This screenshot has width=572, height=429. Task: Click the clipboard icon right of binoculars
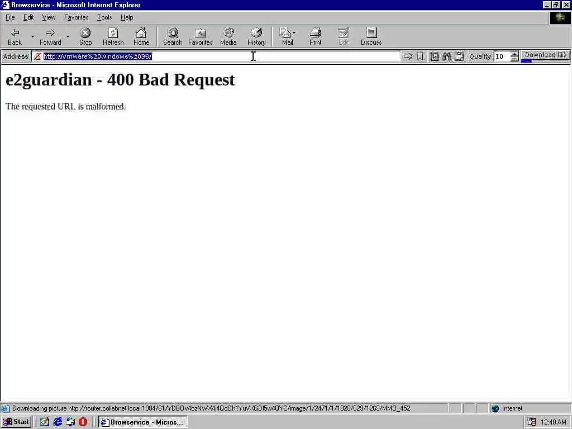[459, 56]
